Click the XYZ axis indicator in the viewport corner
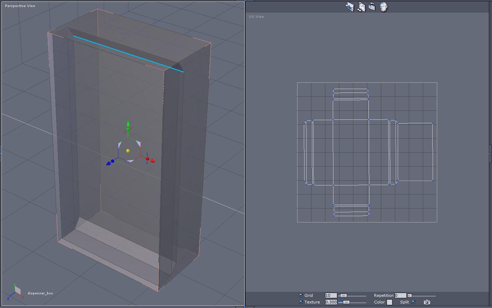 pos(16,292)
